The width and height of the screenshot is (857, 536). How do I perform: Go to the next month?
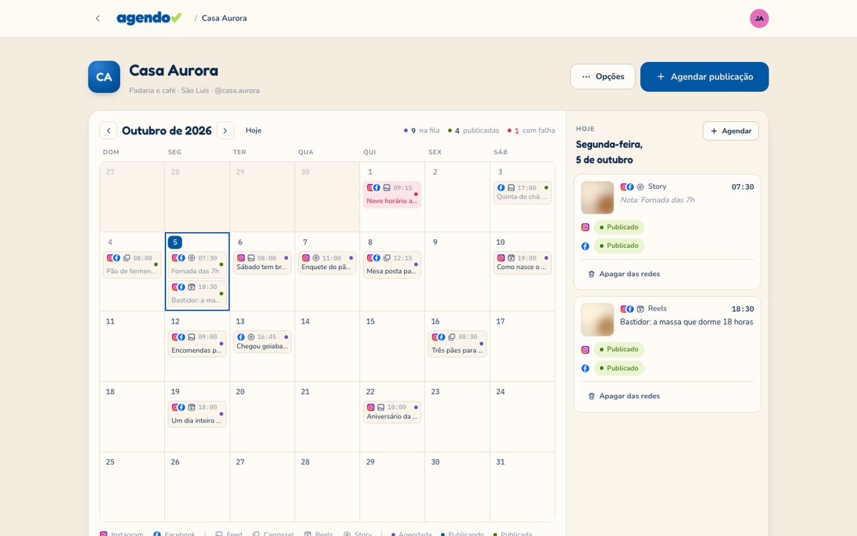pos(225,131)
